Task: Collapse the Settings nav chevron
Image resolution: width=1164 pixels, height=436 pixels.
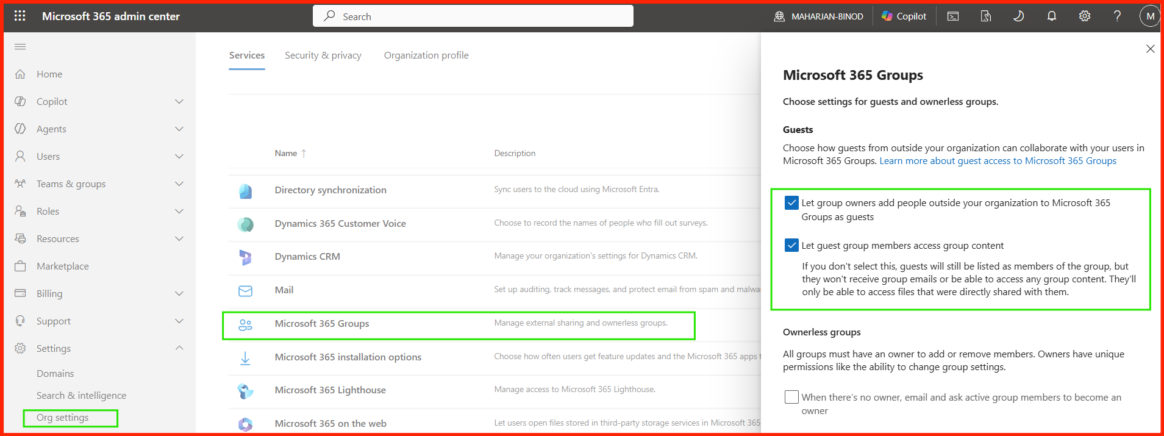Action: click(179, 348)
